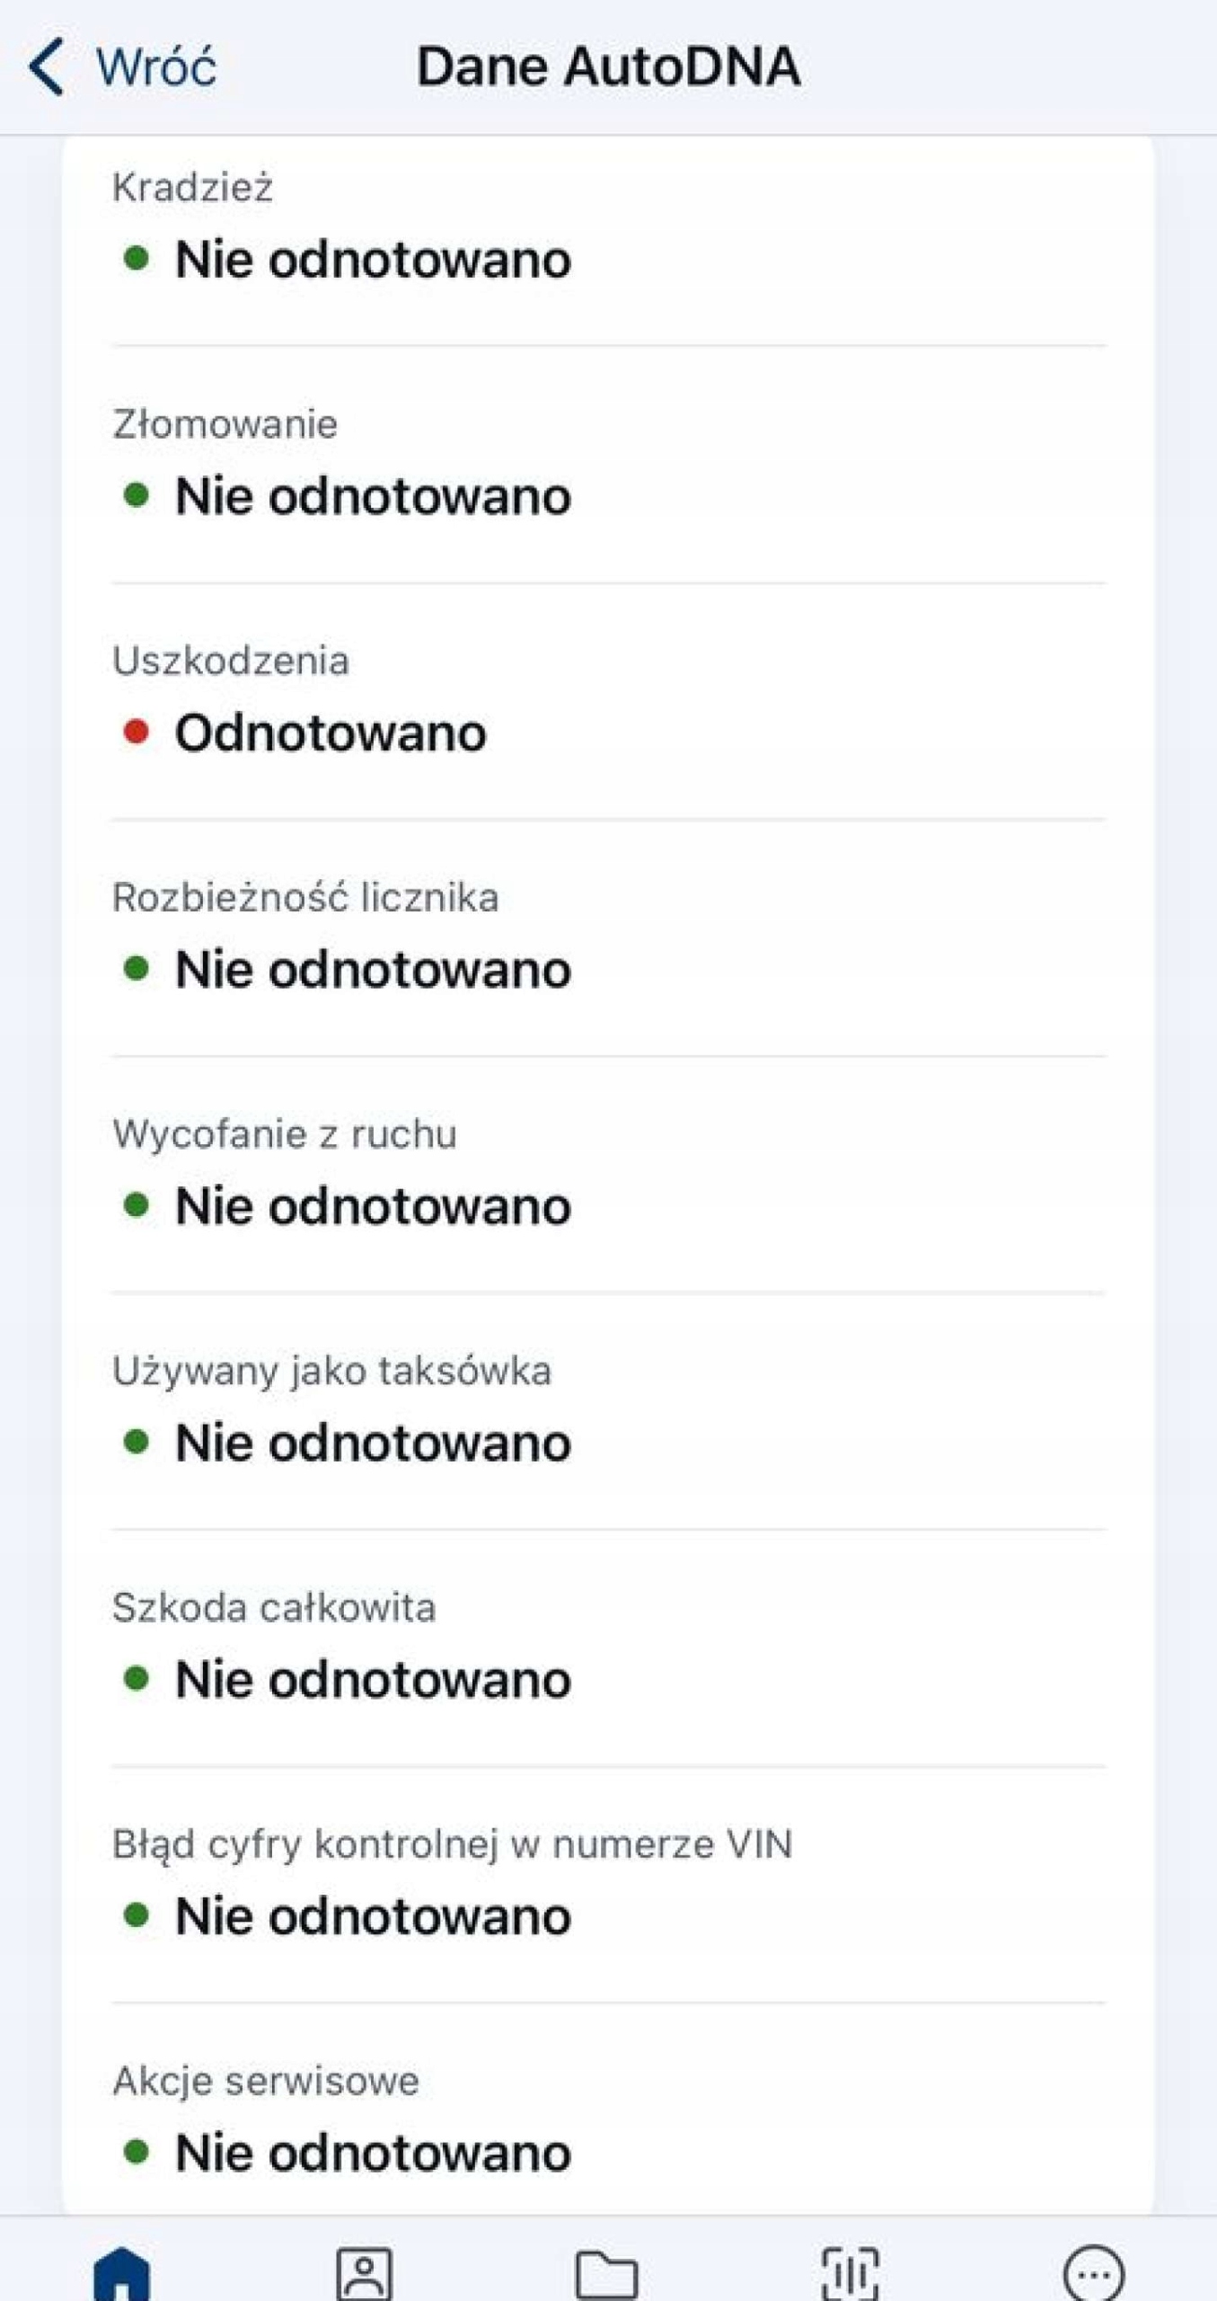
Task: Tap the green dot under Złomowanie
Action: point(136,495)
